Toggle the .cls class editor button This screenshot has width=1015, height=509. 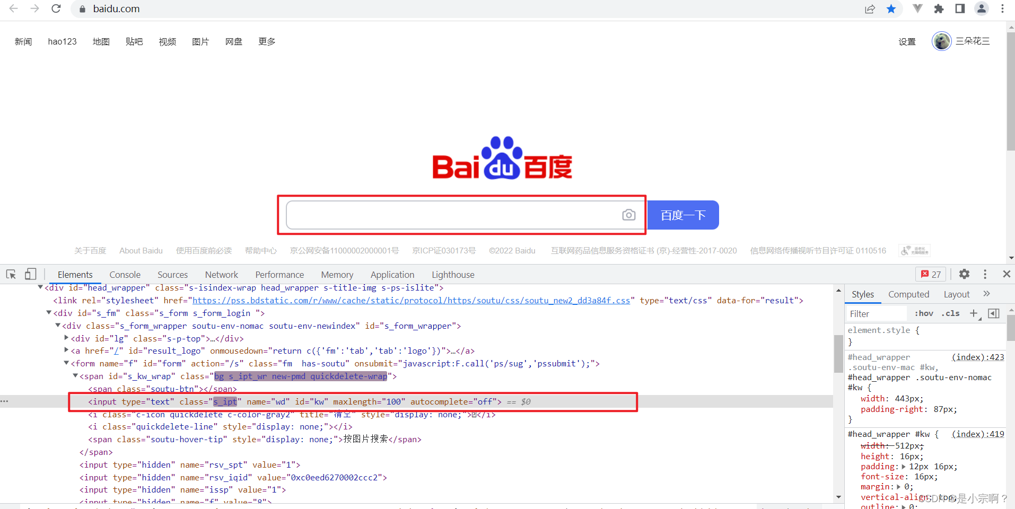[950, 313]
